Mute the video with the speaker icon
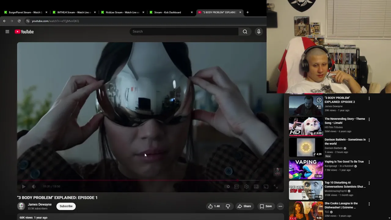Viewport: 391px width, 220px height. 34,186
